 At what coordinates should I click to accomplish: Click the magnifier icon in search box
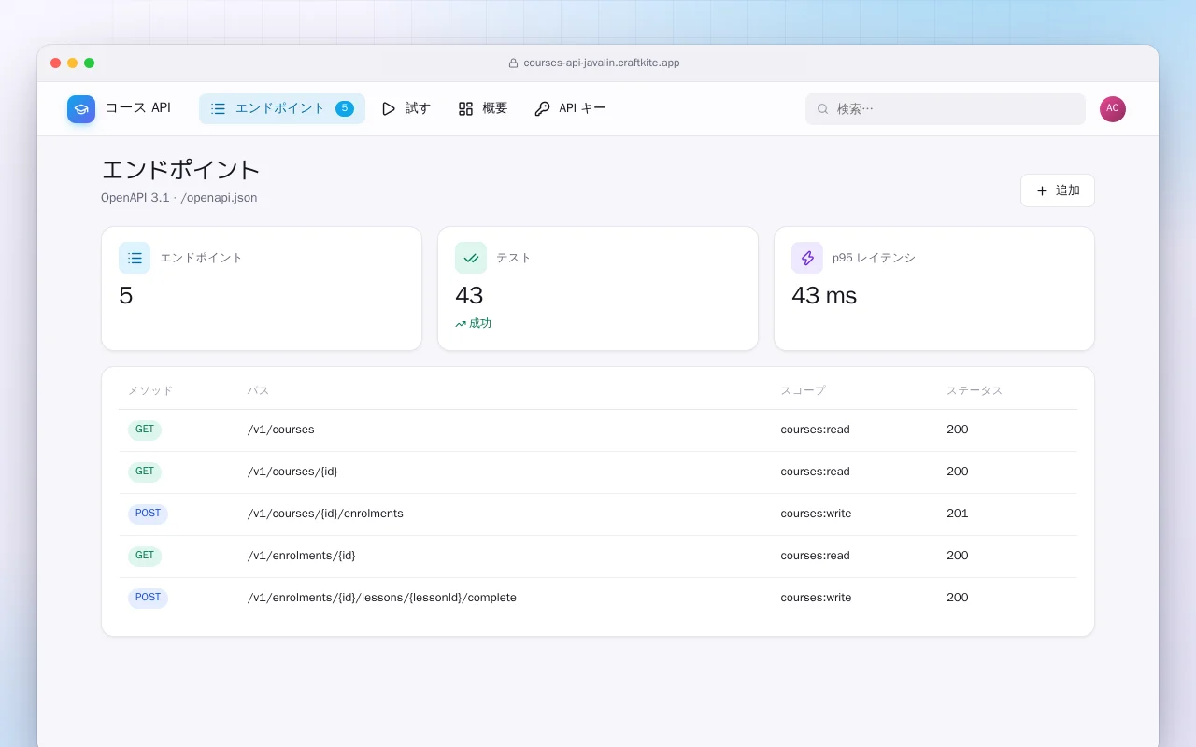[x=823, y=109]
